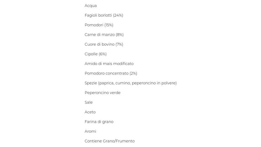Click the 24% percentage after Fagioli borlotti

pos(118,15)
